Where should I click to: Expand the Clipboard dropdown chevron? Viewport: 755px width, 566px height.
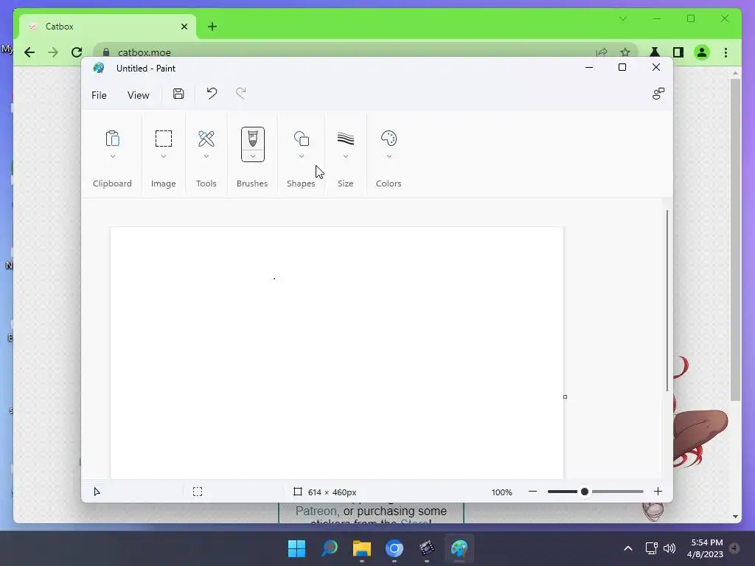click(x=112, y=156)
